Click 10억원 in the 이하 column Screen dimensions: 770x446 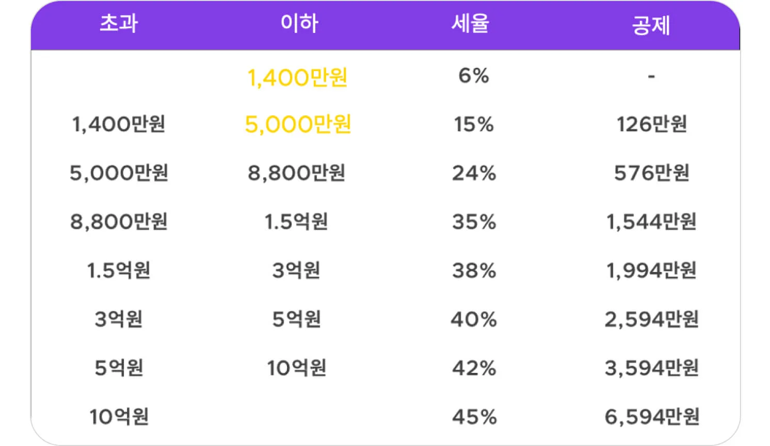click(x=297, y=368)
